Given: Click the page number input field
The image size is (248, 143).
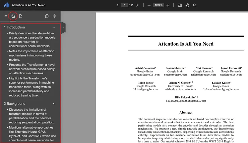Looking at the screenshot, I should click(125, 5).
